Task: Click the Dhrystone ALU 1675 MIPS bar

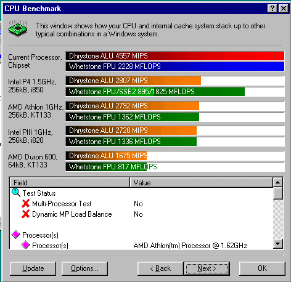Action: (x=106, y=156)
